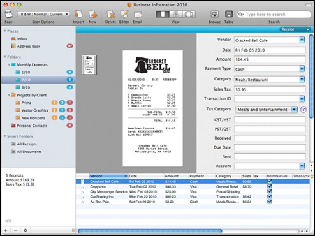The height and width of the screenshot is (236, 315).
Task: Collapse the Monthly Expenses folder
Action: 9,64
